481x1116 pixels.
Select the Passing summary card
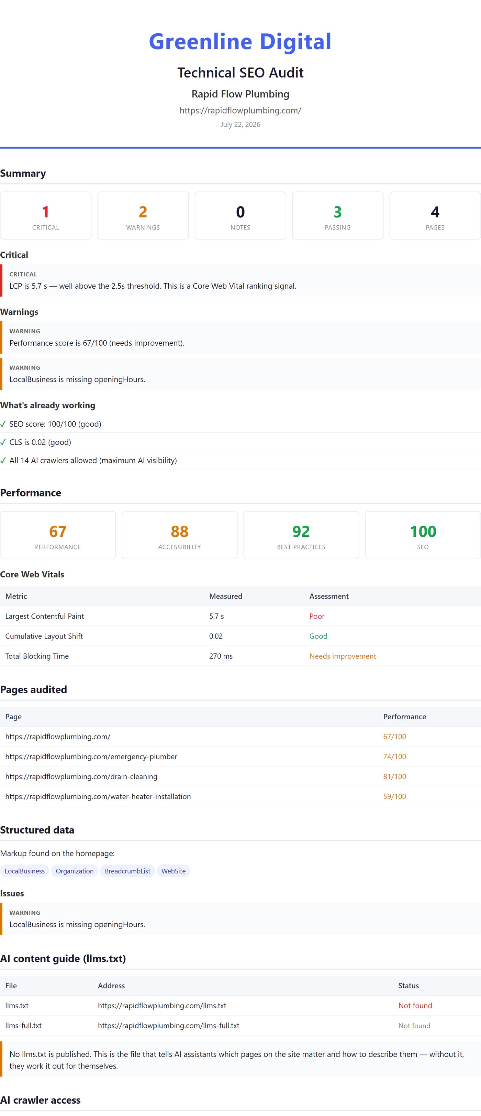338,216
